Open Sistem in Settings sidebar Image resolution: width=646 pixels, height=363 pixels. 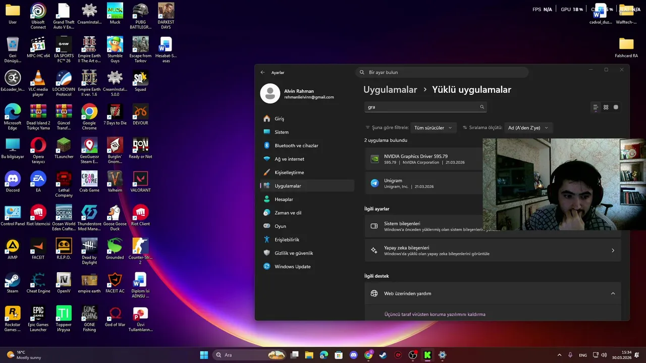[307, 132]
